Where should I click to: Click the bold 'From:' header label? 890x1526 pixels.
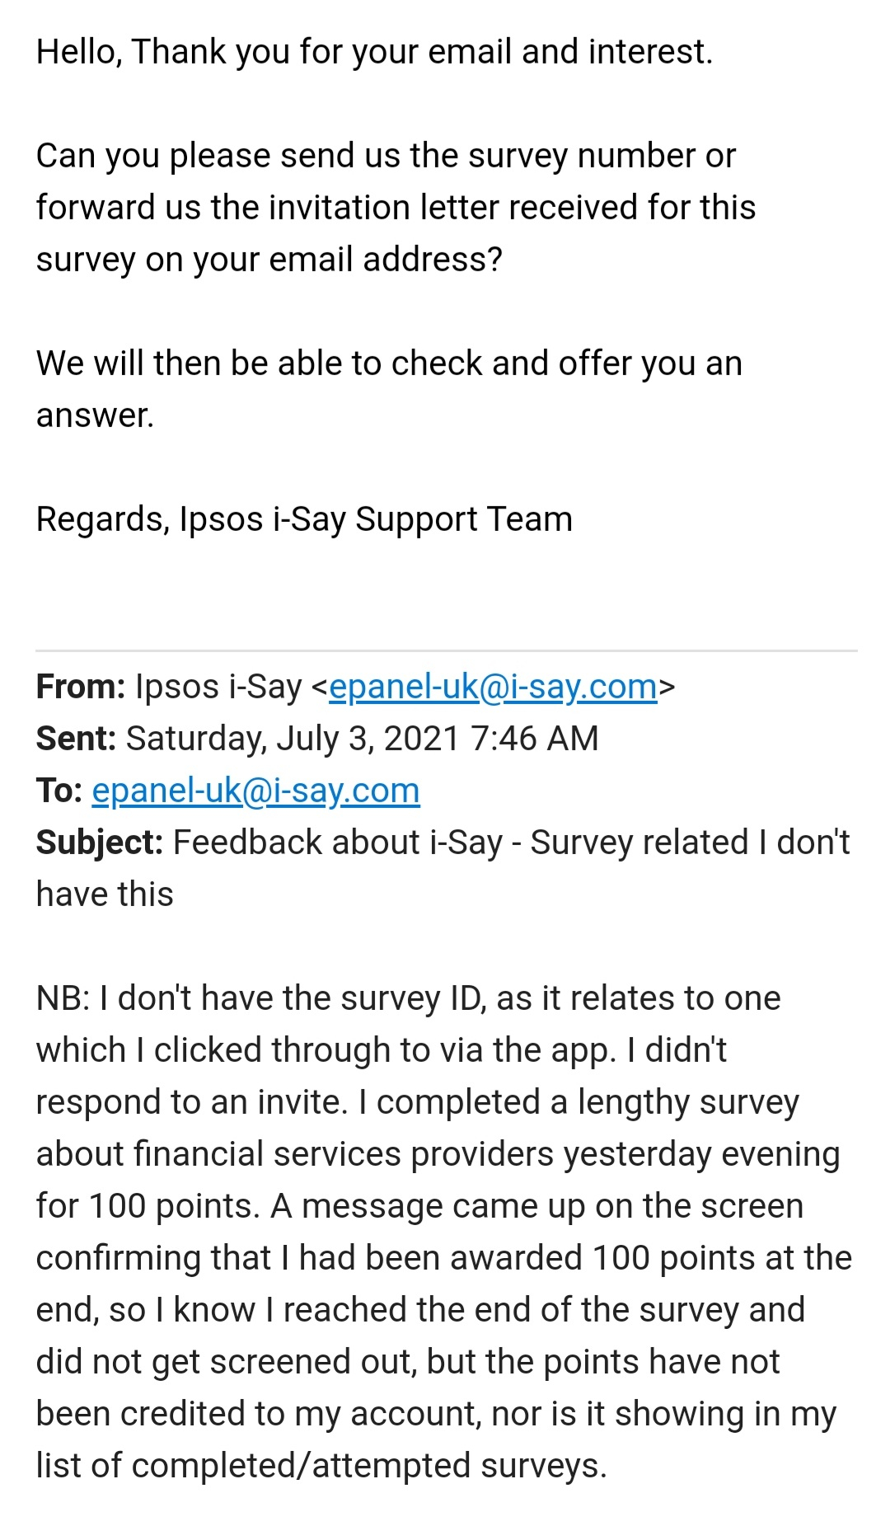81,687
